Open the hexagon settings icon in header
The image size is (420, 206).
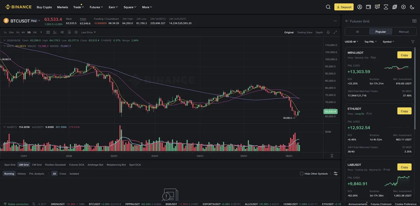403,7
